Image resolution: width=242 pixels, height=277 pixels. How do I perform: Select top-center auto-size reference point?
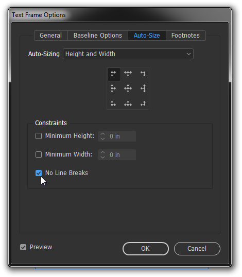tap(128, 74)
